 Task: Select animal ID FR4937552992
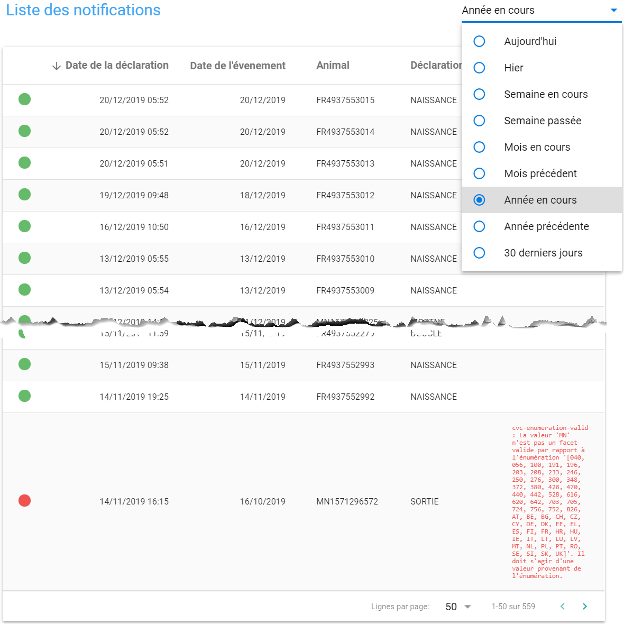point(345,397)
